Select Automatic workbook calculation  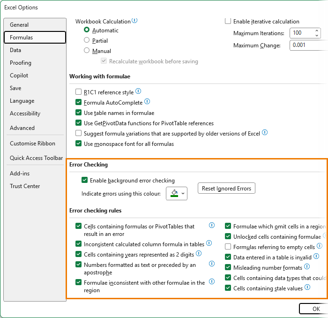click(87, 30)
